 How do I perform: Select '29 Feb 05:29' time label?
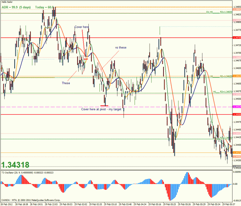tap(199, 204)
